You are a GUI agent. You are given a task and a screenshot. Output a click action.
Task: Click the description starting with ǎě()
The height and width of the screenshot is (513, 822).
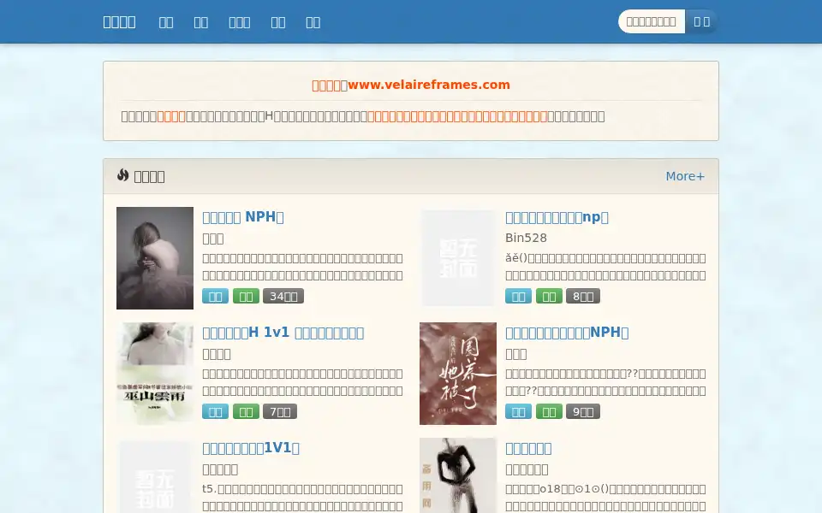[x=605, y=267]
